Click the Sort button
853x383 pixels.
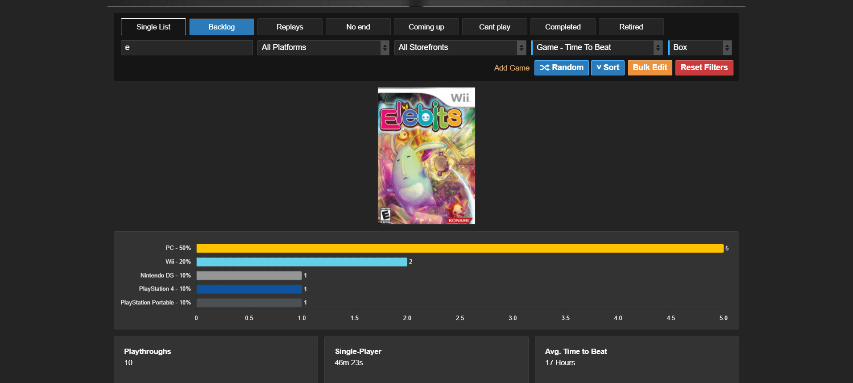pos(607,68)
